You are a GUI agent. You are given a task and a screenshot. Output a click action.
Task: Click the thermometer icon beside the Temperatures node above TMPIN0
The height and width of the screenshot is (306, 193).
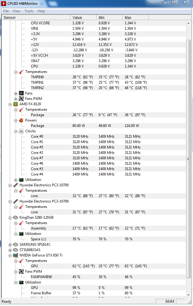(x=21, y=72)
